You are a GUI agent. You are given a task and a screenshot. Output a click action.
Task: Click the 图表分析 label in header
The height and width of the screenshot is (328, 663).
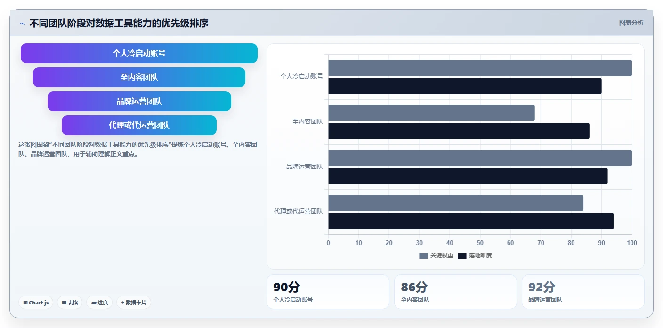[x=631, y=23]
